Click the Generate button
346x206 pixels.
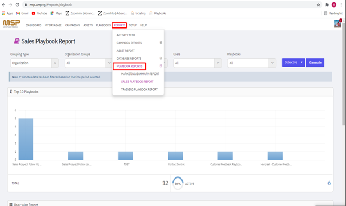click(315, 62)
